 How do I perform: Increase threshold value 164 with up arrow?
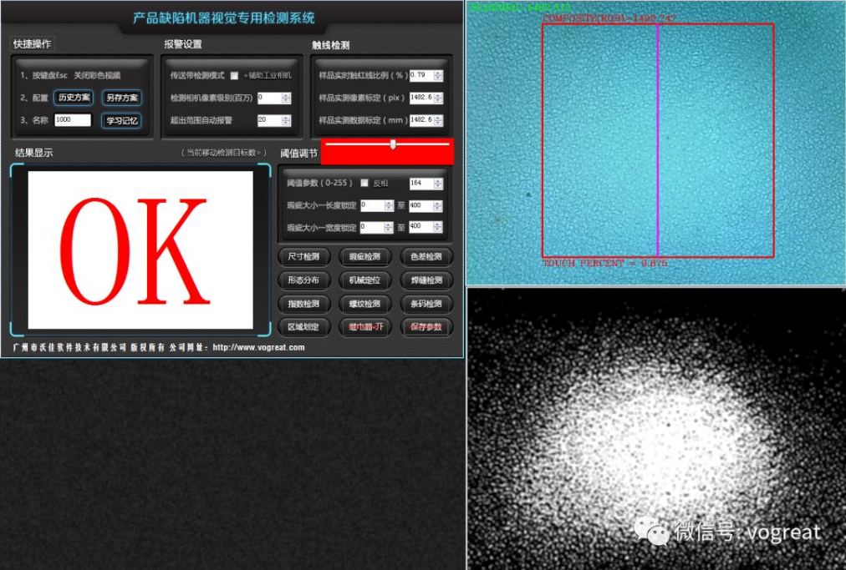point(436,179)
